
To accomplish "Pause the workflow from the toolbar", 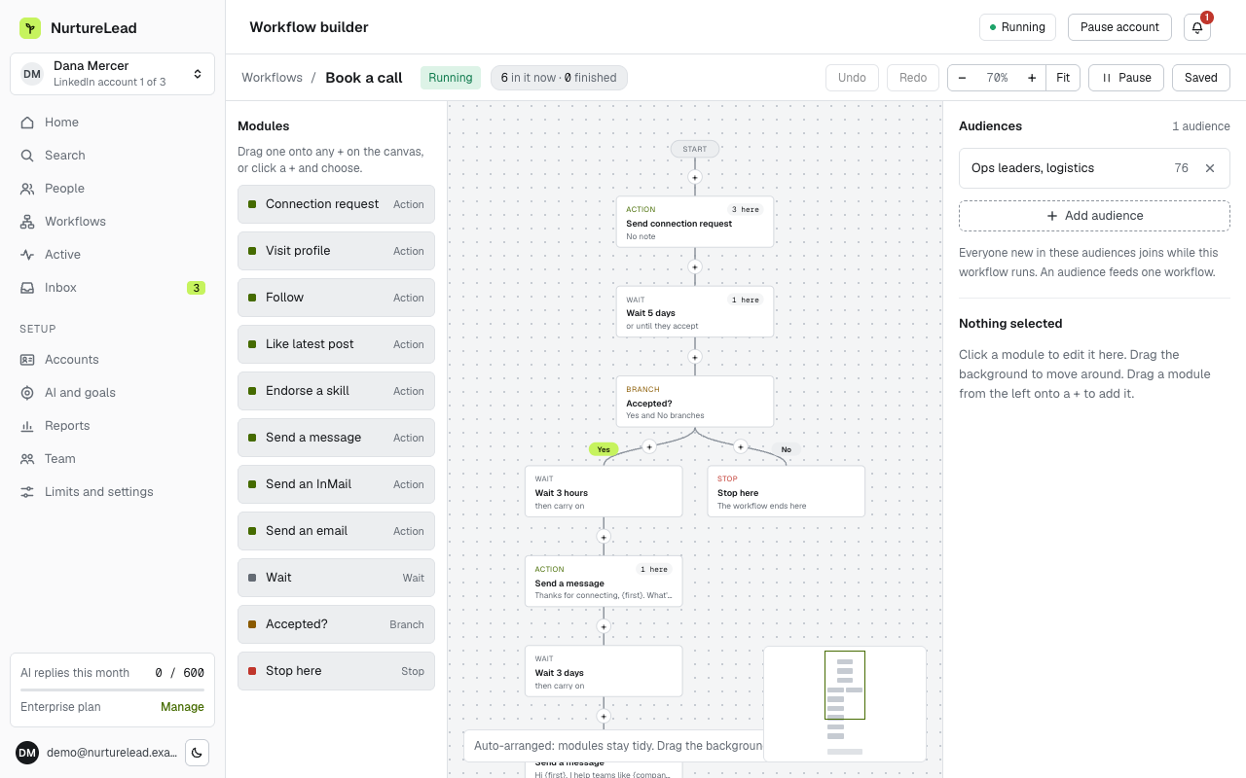I will point(1126,78).
